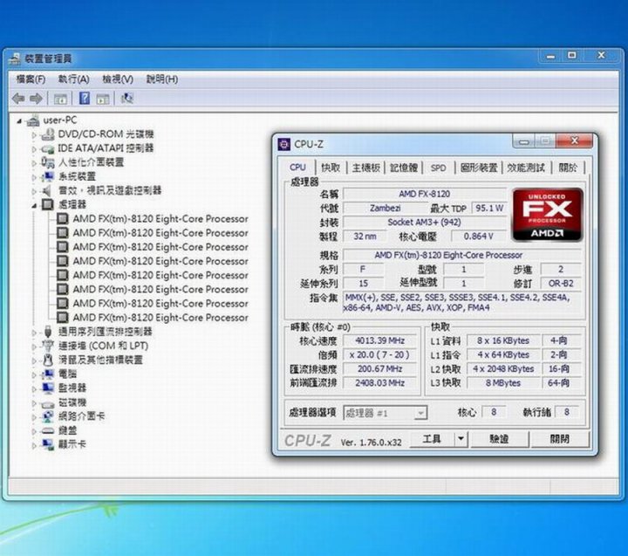The height and width of the screenshot is (556, 628).
Task: Switch to the 快取 tab in CPU-Z
Action: 331,168
